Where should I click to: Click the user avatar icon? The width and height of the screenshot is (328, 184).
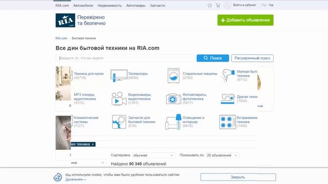[227, 5]
